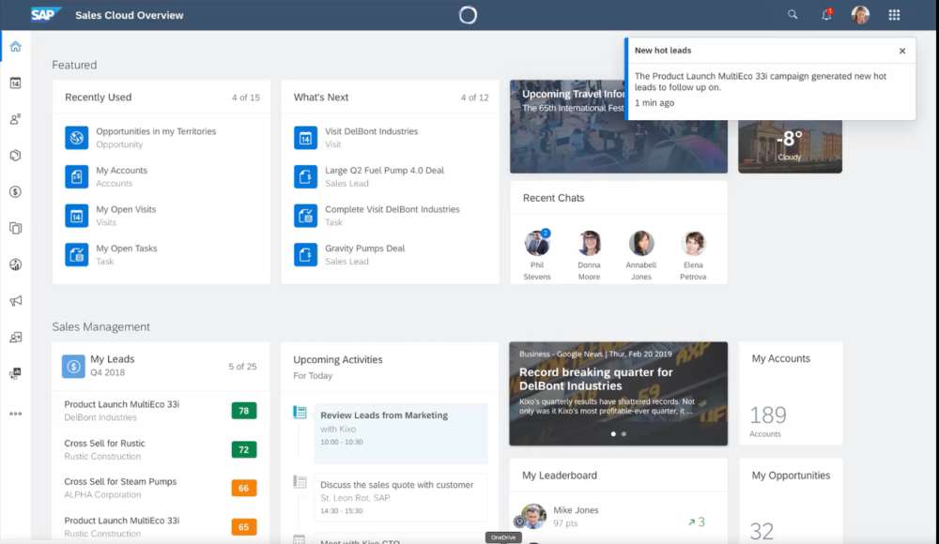
Task: Click the My Accounts icon under Recently Used
Action: [77, 176]
